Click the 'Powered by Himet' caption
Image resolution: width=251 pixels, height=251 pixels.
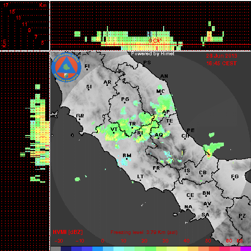tap(153, 54)
